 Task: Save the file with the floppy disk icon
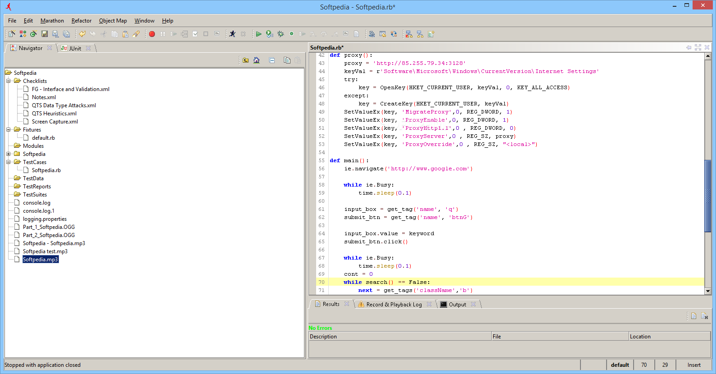tap(45, 34)
